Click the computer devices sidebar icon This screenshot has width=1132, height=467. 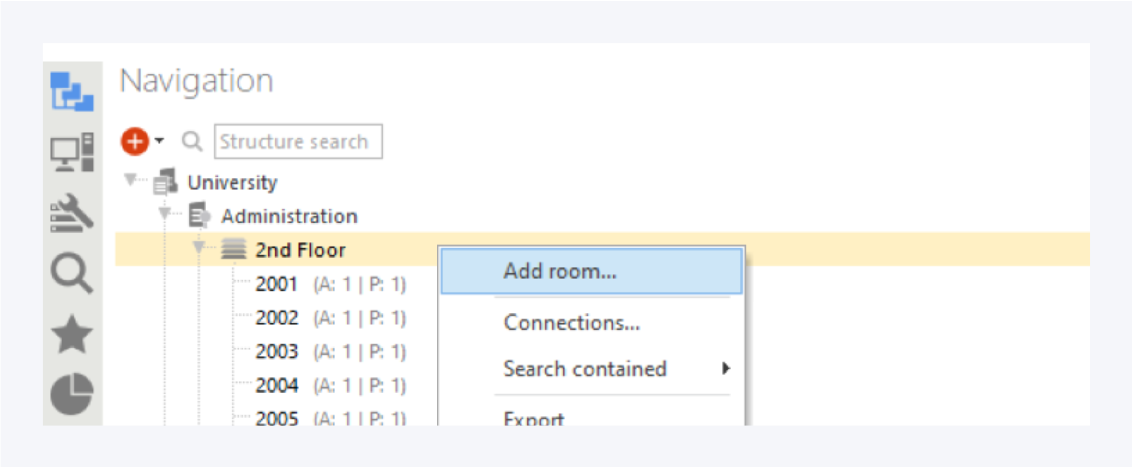coord(72,152)
